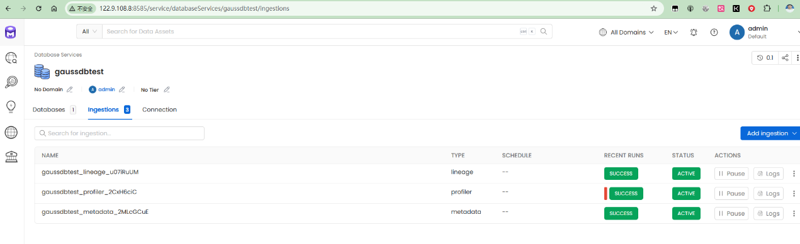Edit the No Domain pencil icon

(x=70, y=89)
